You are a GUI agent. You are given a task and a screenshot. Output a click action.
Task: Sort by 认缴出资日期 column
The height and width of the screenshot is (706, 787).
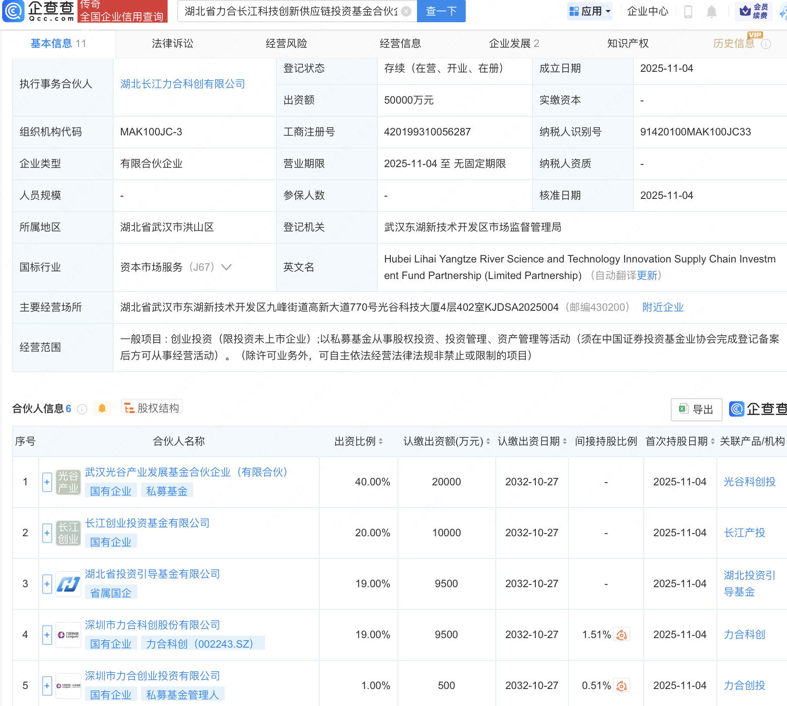coord(565,441)
